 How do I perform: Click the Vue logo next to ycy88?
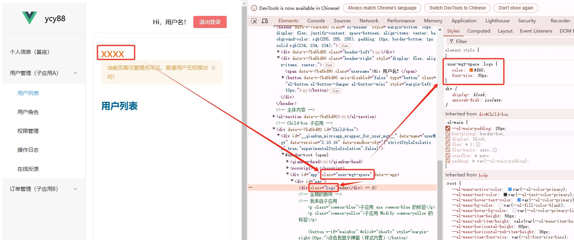click(30, 18)
